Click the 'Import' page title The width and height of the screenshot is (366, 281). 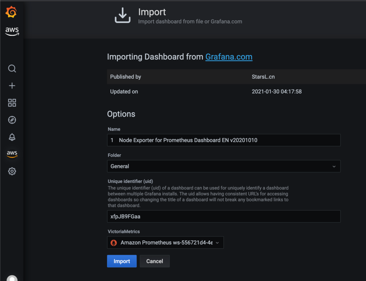pos(152,12)
